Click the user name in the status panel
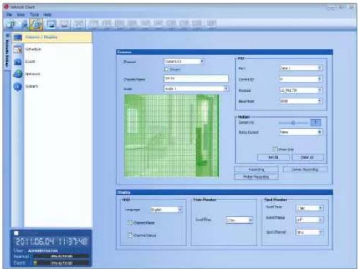 click(43, 251)
